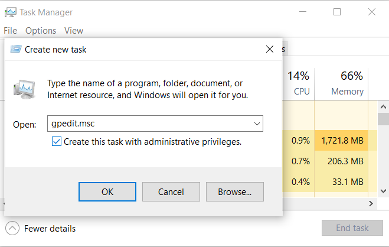
Task: Minimize the Task Manager window
Action: 303,12
